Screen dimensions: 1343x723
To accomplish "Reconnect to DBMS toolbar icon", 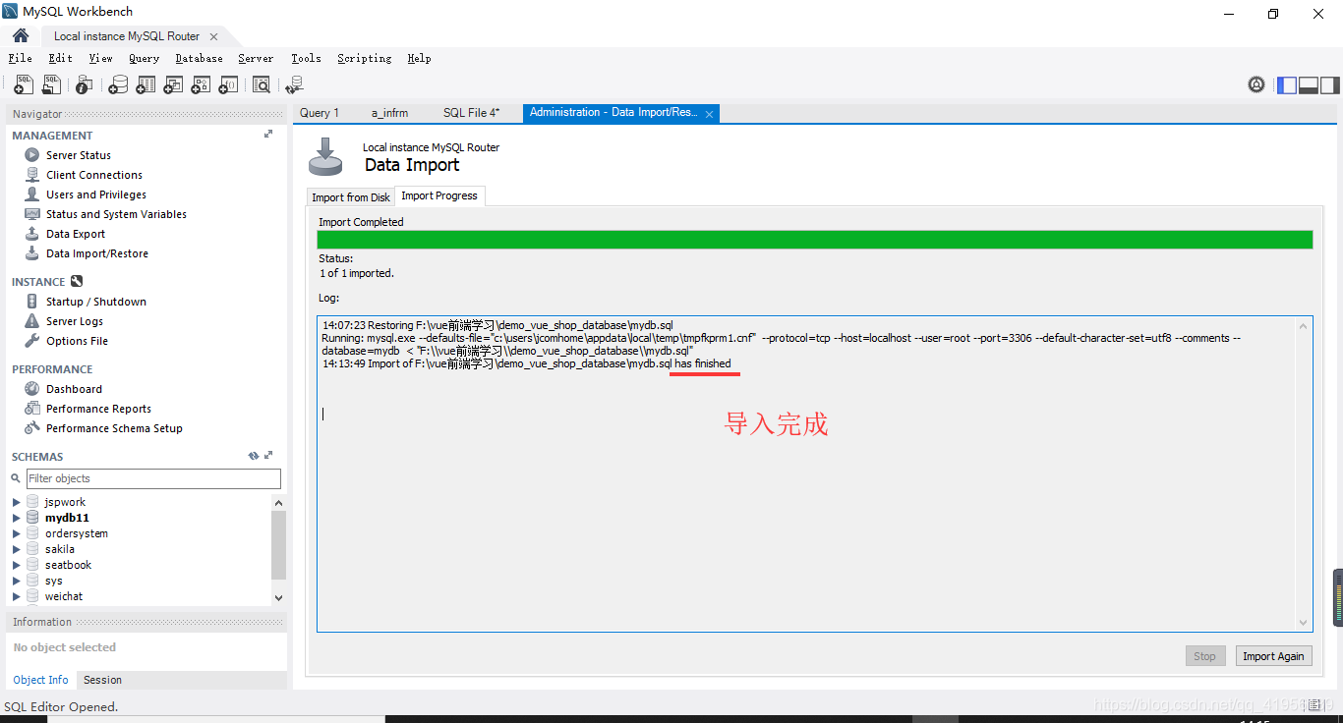I will tap(294, 85).
